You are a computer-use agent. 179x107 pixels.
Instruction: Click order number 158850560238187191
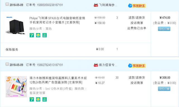click(x=50, y=5)
